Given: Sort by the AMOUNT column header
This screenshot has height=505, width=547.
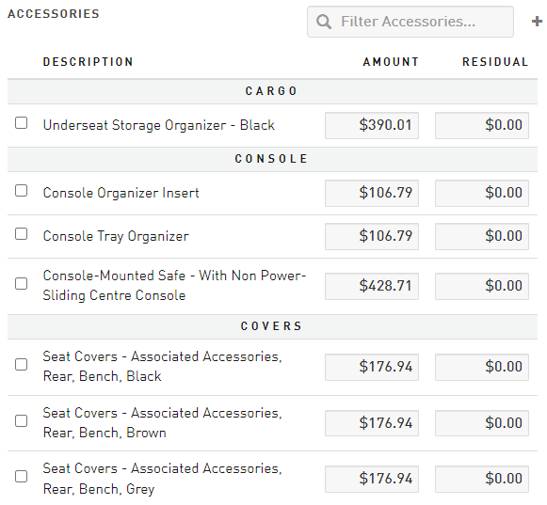Looking at the screenshot, I should tap(391, 62).
